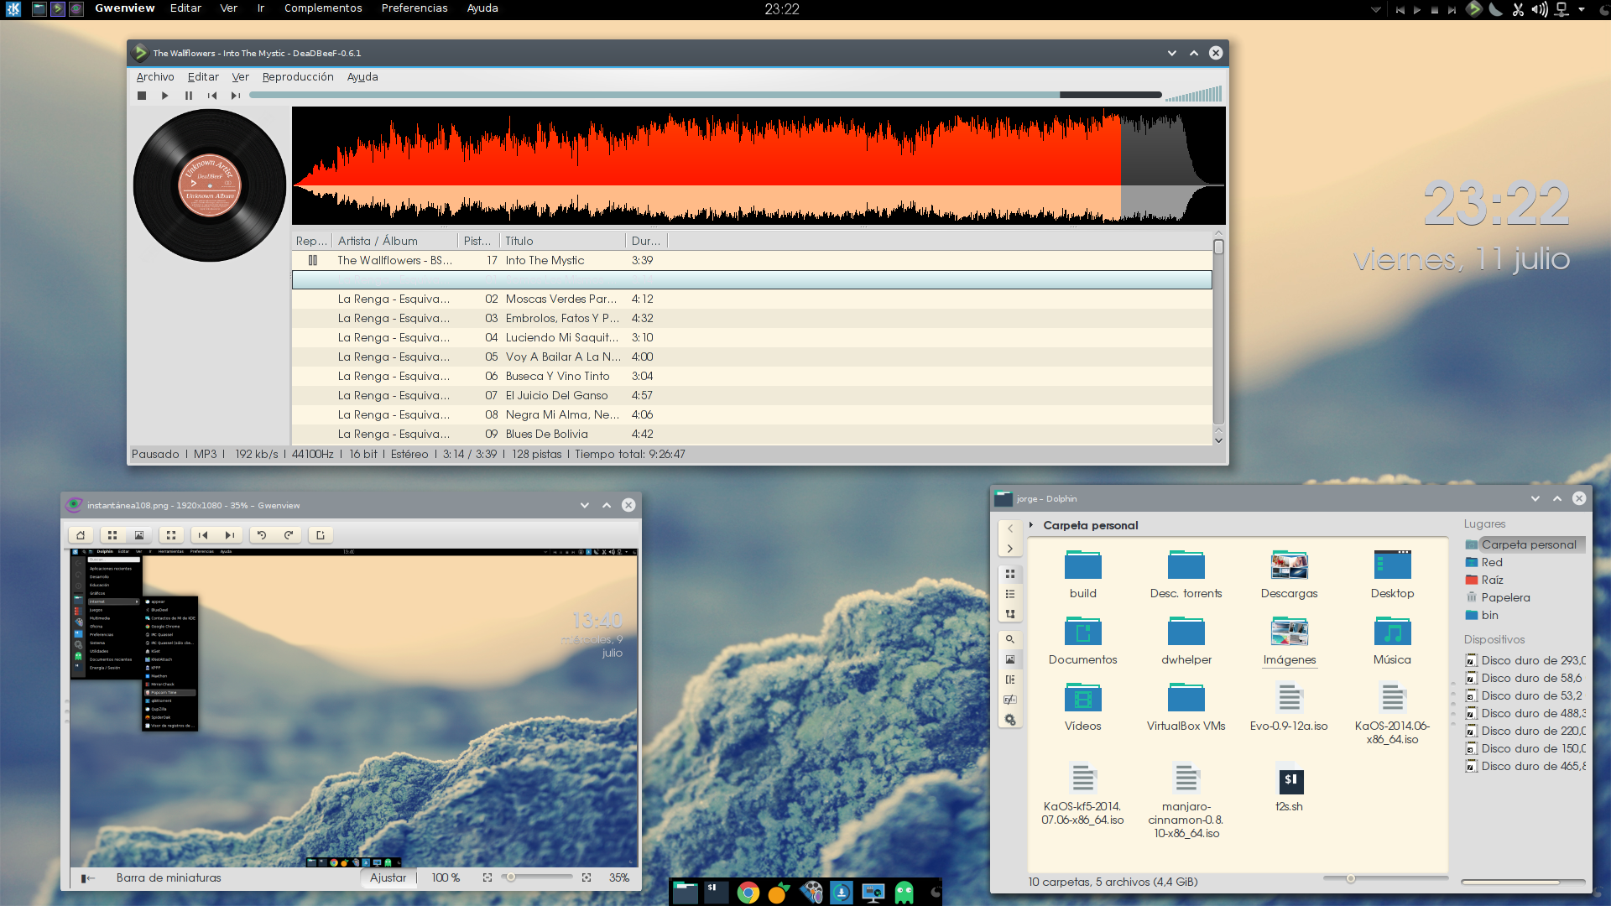Select Moscas Verdes track row
This screenshot has width=1611, height=906.
(x=752, y=299)
